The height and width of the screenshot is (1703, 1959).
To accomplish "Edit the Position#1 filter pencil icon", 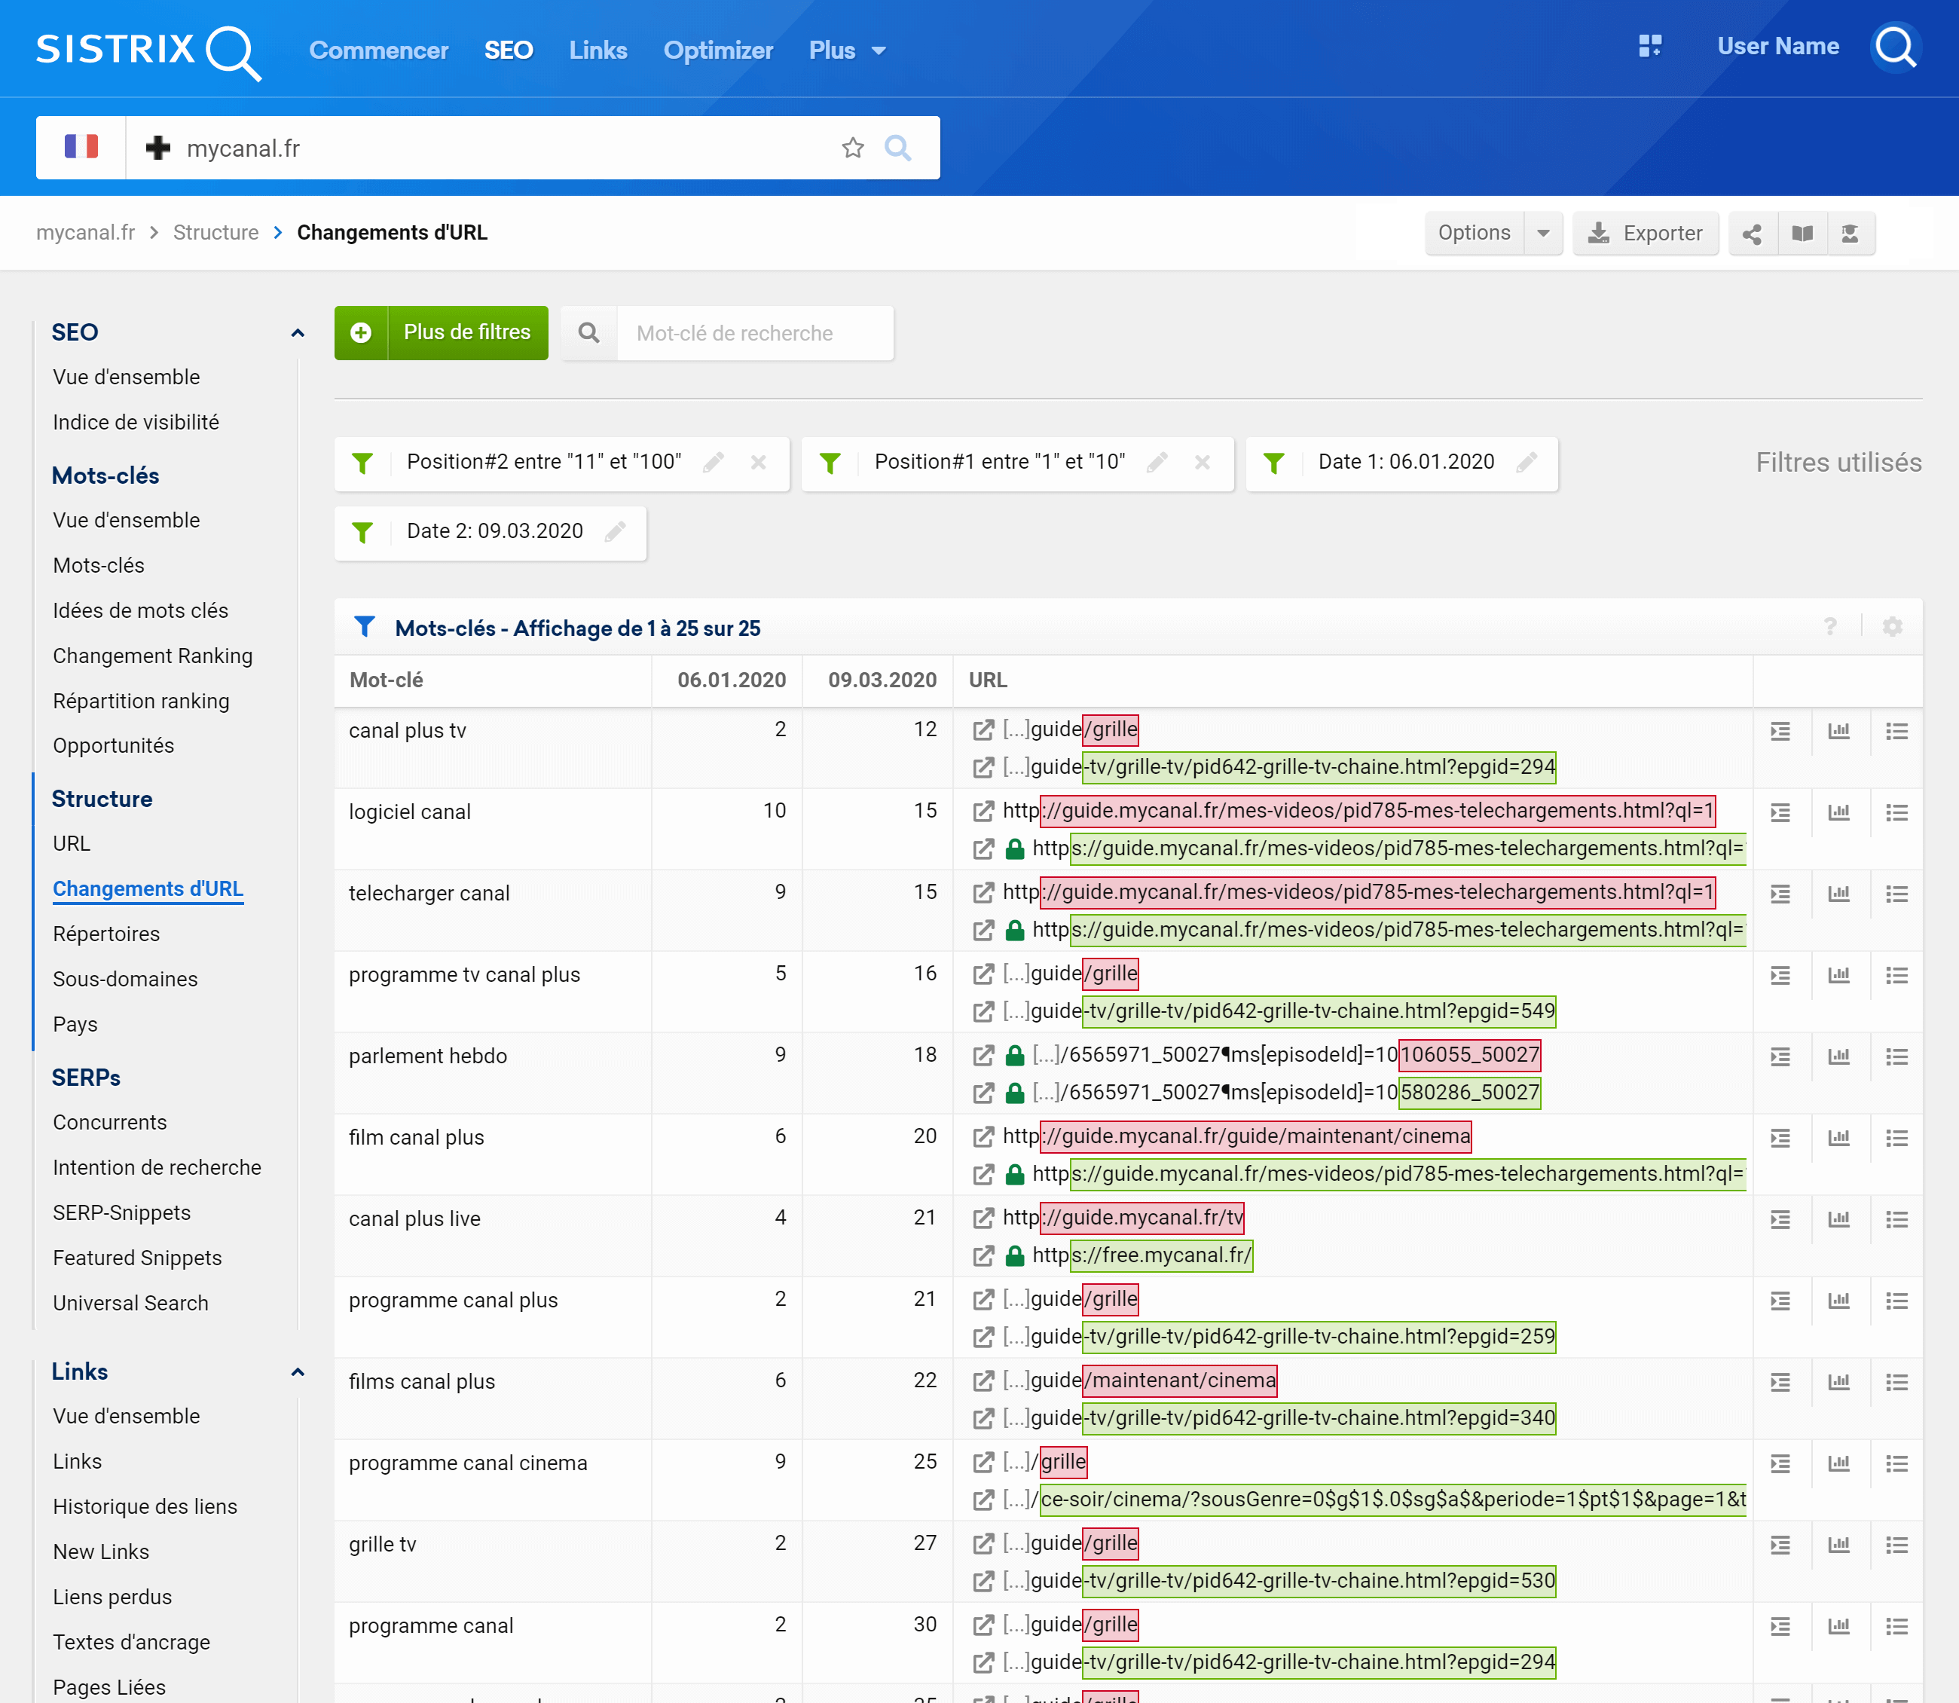I will [x=1157, y=463].
